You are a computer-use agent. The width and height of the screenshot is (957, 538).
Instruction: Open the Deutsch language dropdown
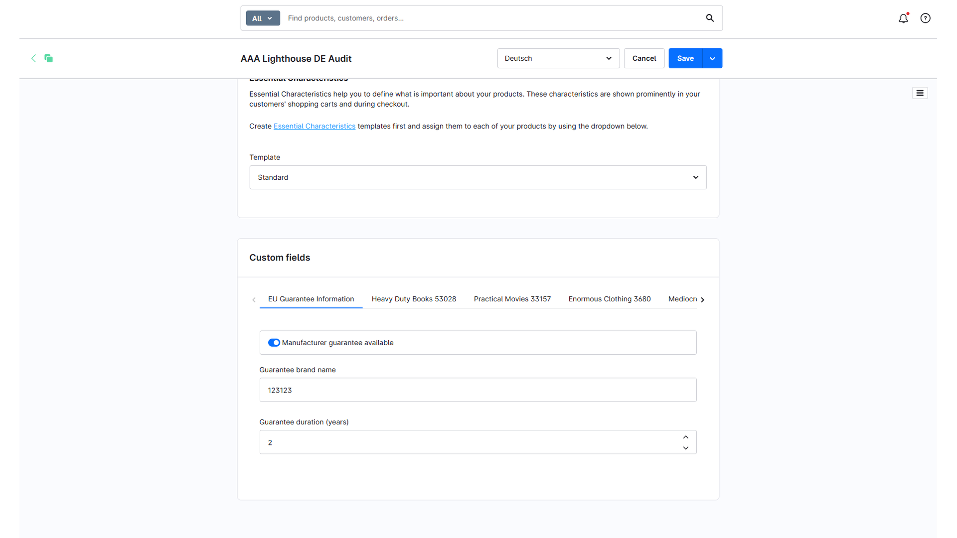558,58
